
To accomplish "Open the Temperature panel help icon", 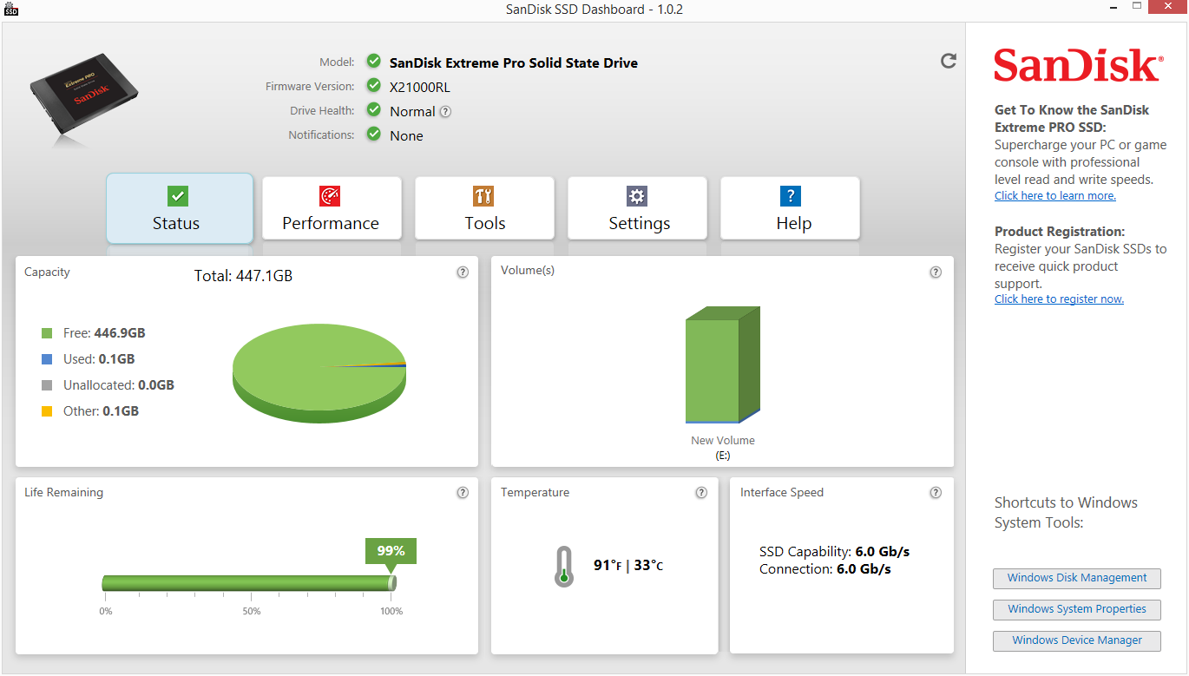I will coord(701,492).
